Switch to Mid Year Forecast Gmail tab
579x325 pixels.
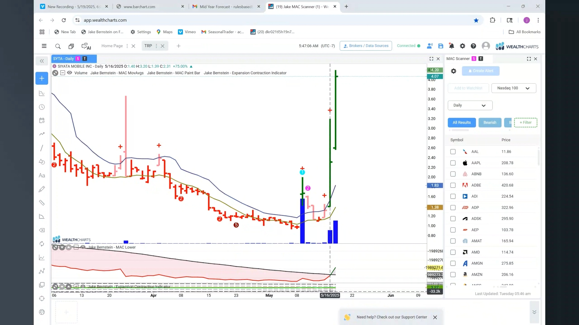226,7
